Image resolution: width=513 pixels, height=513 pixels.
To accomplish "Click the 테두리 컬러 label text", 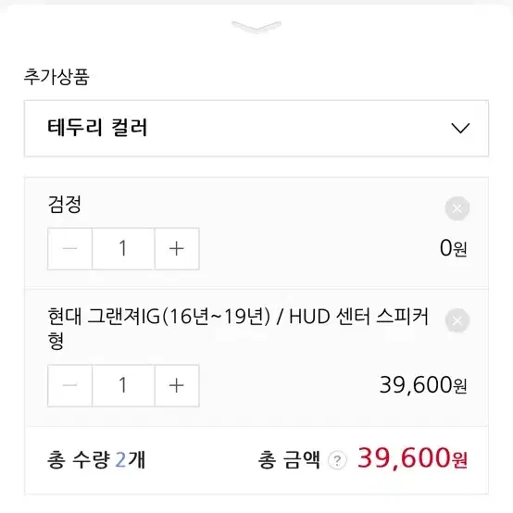I will click(97, 128).
